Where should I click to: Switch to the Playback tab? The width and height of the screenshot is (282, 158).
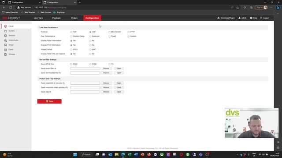click(x=56, y=18)
